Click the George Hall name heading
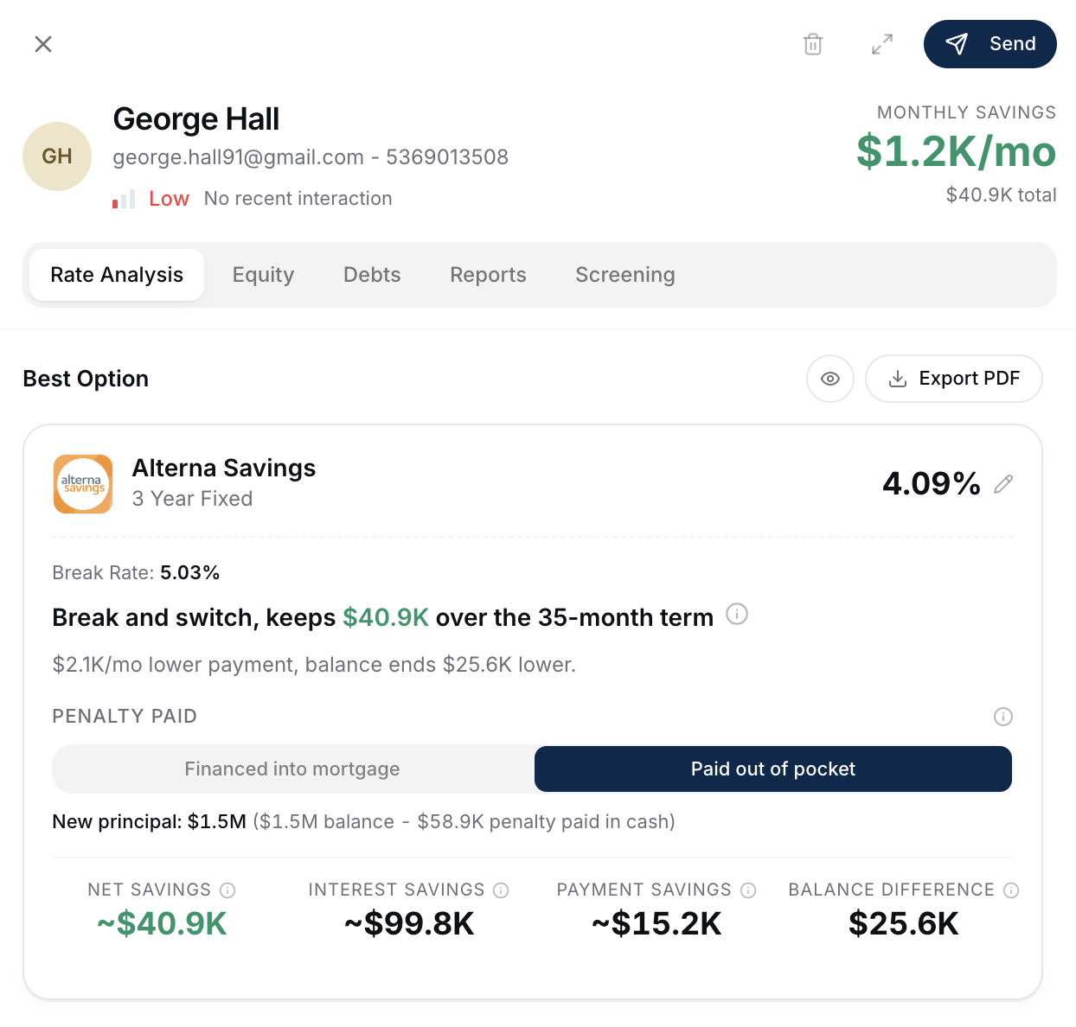 [196, 119]
